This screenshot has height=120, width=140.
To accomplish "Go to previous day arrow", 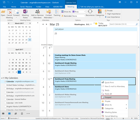I will 43,24.
